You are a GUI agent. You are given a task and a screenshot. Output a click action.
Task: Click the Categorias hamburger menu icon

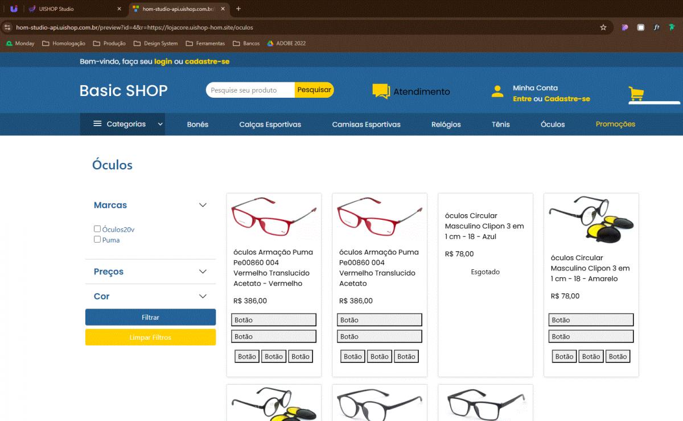coord(97,124)
